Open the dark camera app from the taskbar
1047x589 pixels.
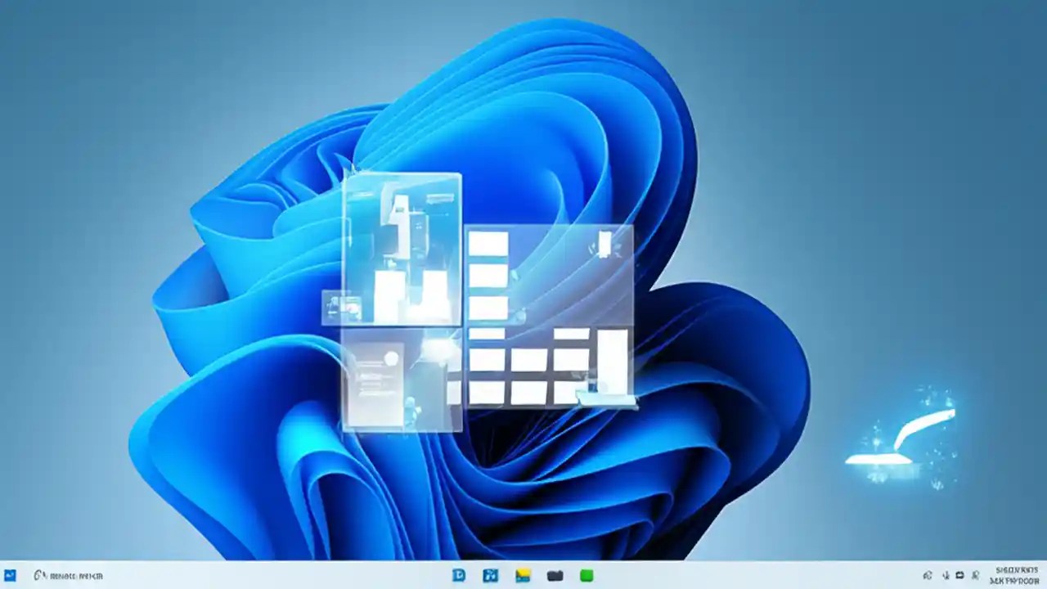click(556, 575)
